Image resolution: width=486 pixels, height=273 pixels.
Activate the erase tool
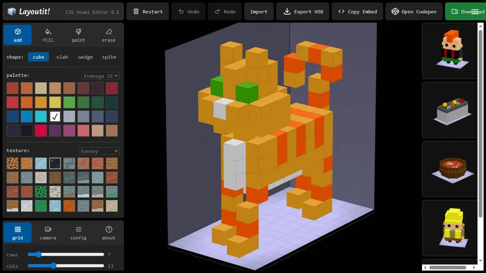tap(109, 35)
